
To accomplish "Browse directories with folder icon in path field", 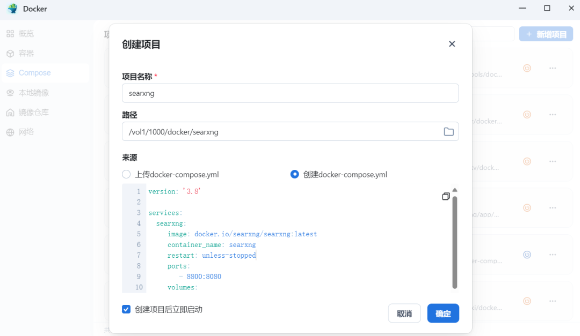I will click(x=449, y=131).
